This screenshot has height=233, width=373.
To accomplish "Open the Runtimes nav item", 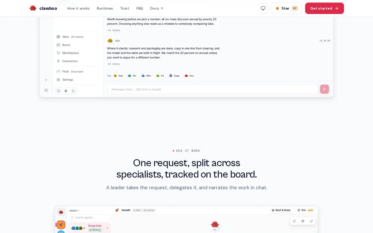I will coord(105,8).
